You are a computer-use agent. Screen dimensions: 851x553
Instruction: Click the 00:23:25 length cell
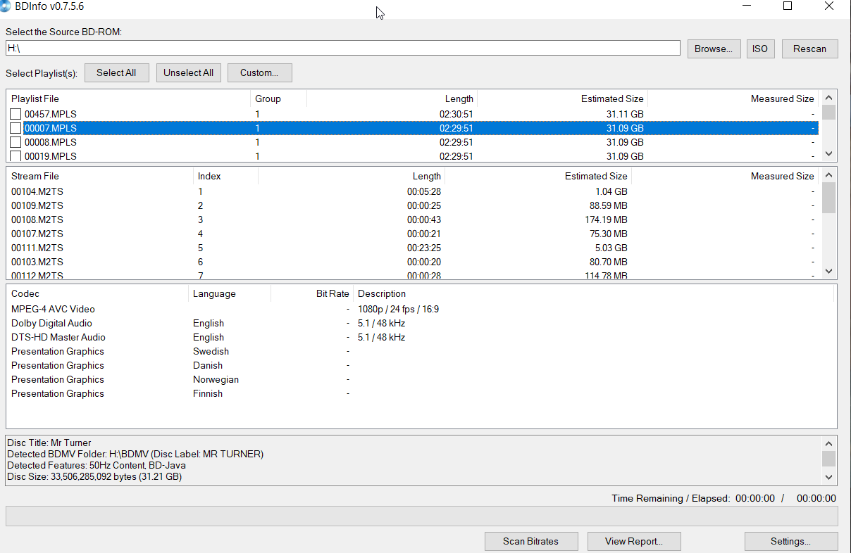[x=424, y=248]
